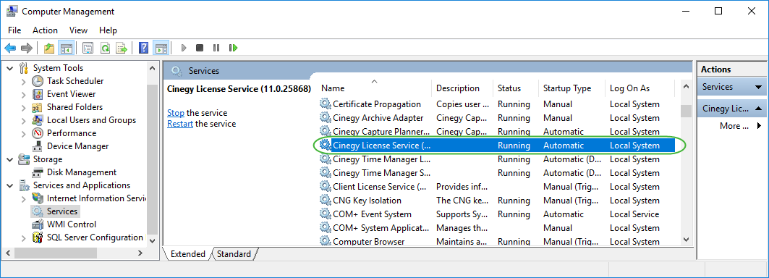The height and width of the screenshot is (278, 769).
Task: Select the Event Viewer icon
Action: (38, 94)
